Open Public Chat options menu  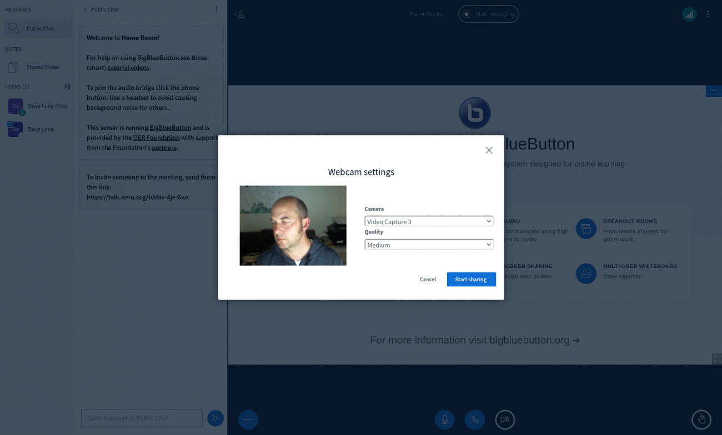coord(217,9)
